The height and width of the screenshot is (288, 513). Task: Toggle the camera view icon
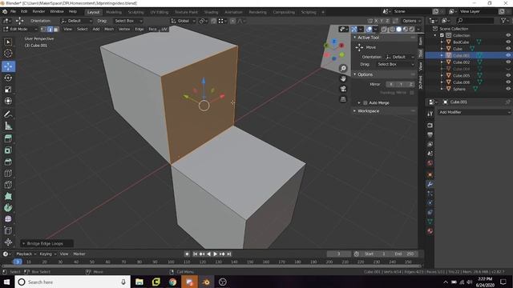(343, 89)
